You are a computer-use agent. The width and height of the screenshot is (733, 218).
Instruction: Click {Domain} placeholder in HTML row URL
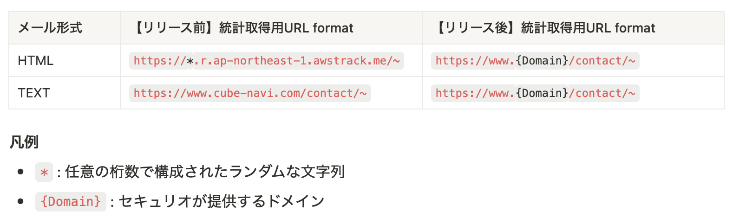coord(542,61)
